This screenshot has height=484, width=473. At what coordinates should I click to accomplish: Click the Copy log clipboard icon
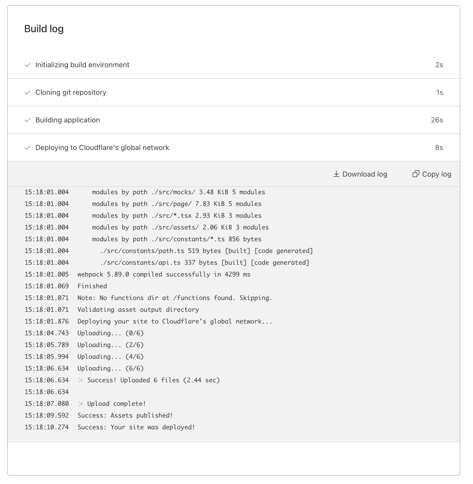[416, 174]
